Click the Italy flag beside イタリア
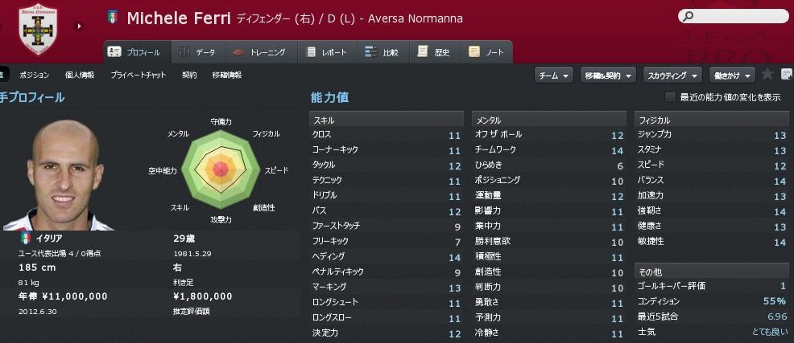This screenshot has height=343, width=794. pyautogui.click(x=25, y=239)
